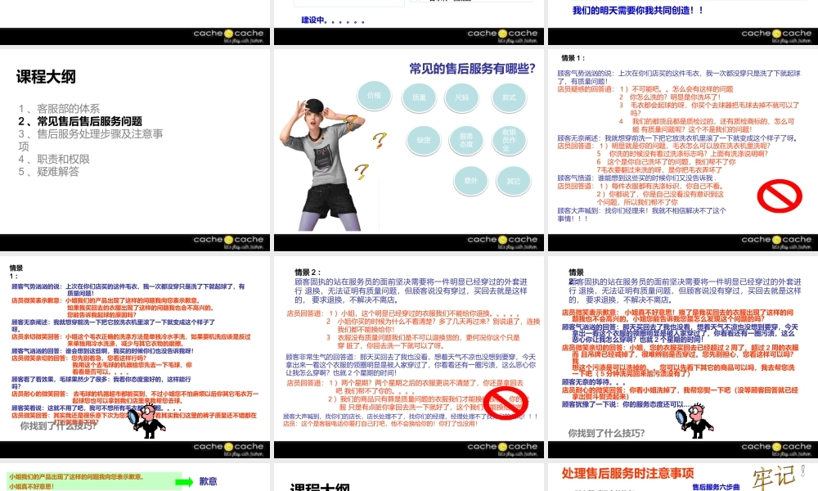The height and width of the screenshot is (491, 818).
Task: Select the 课程大纲 title on the outline slide
Action: (46, 77)
